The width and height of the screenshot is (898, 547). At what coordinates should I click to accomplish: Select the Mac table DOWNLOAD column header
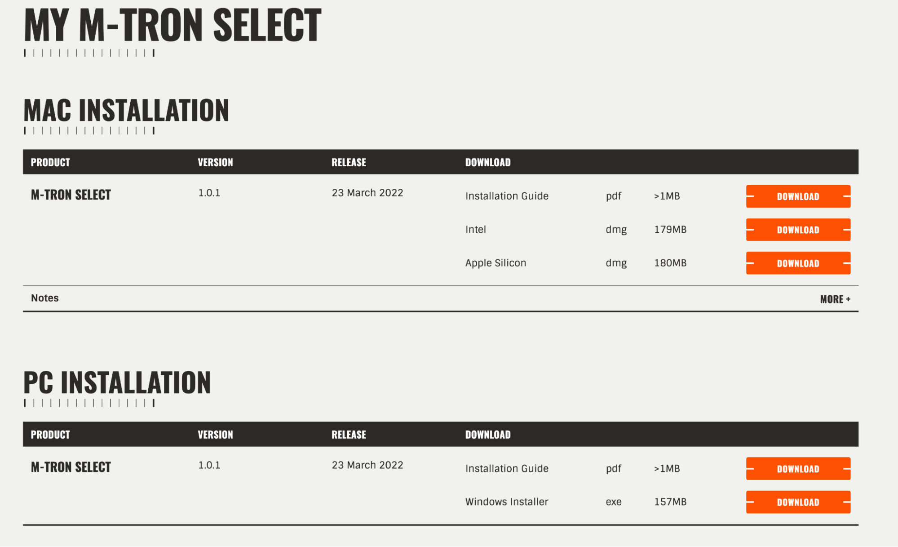[488, 162]
